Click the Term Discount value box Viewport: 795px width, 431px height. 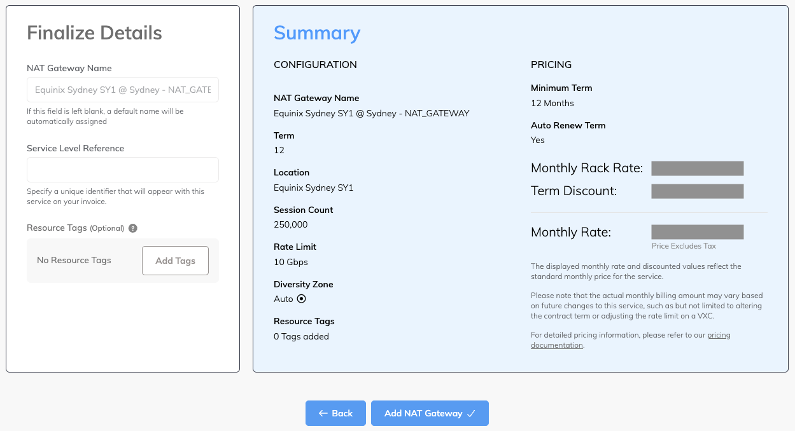click(x=697, y=191)
